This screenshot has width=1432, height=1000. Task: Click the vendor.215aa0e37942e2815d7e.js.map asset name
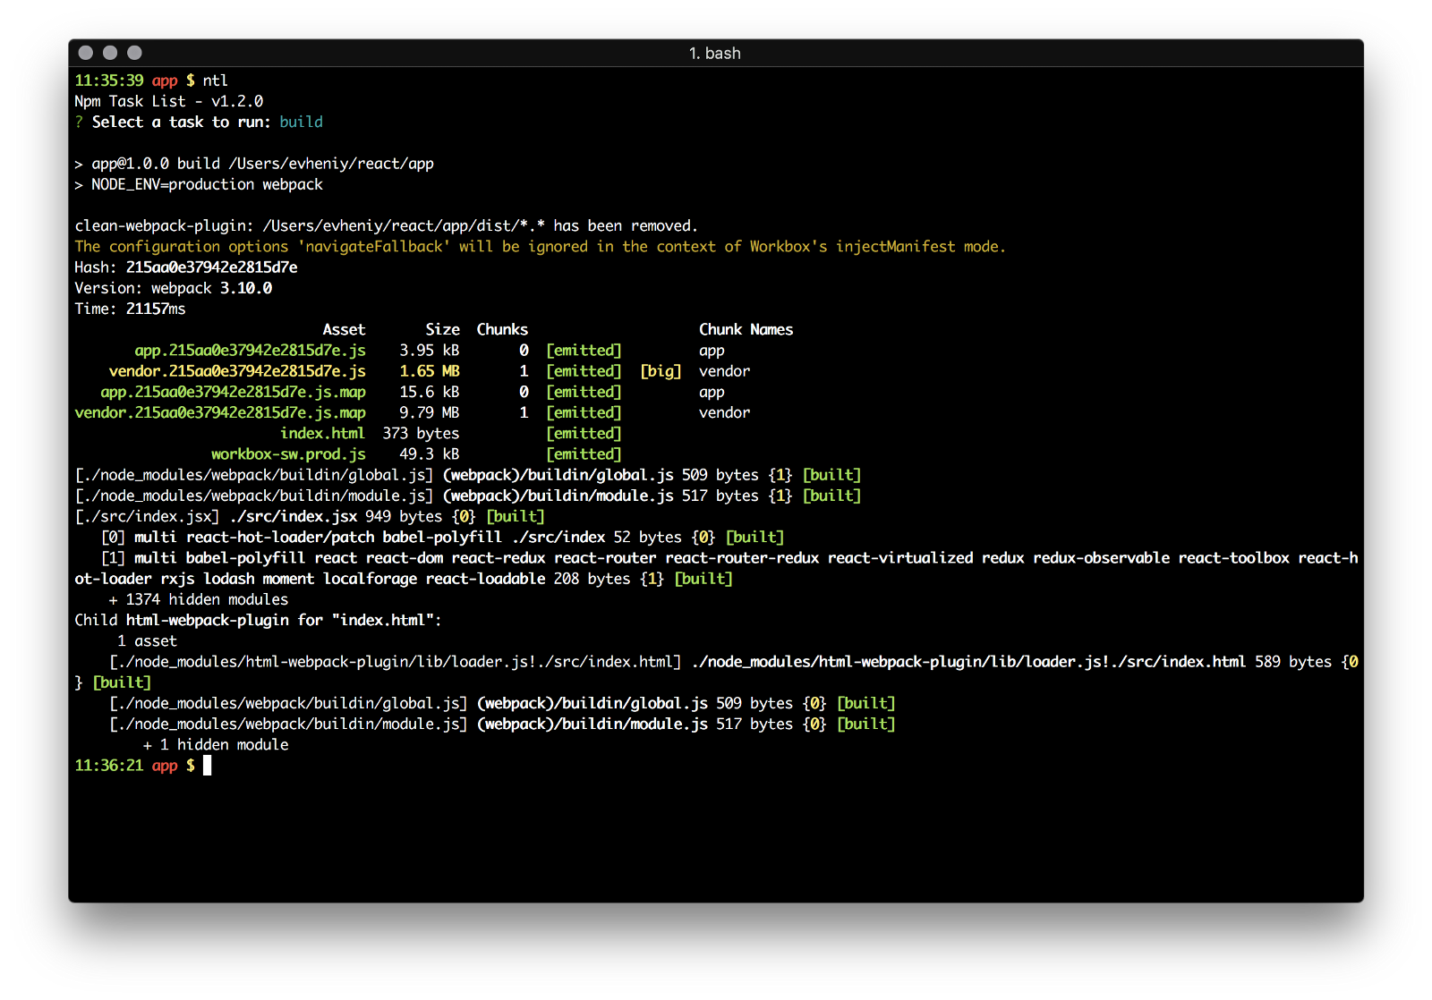pos(220,412)
